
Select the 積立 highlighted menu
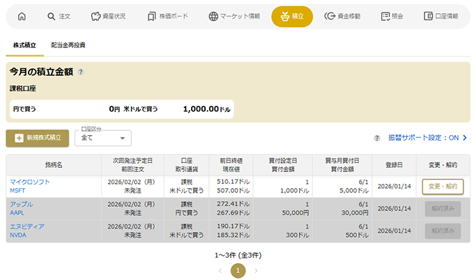coord(292,16)
